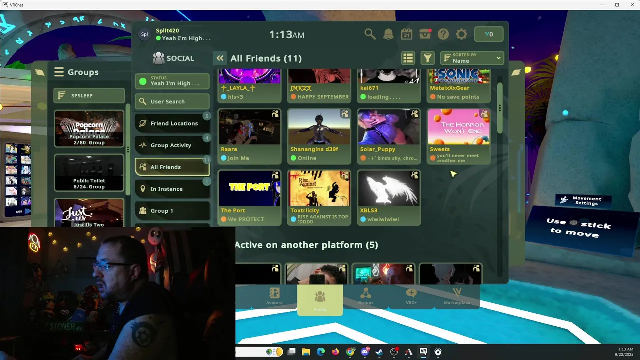
Task: Open the calendar events icon
Action: [407, 34]
